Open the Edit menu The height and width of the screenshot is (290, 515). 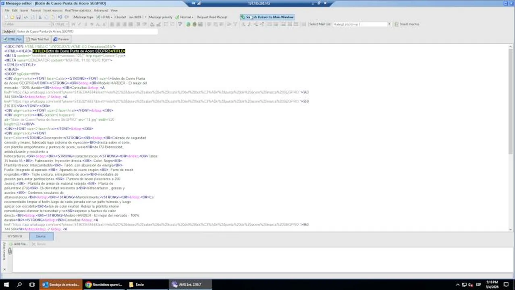tap(15, 10)
